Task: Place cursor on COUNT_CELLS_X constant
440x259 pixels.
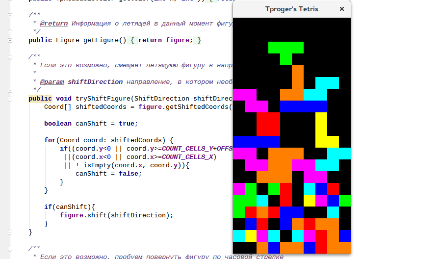Action: [x=187, y=157]
